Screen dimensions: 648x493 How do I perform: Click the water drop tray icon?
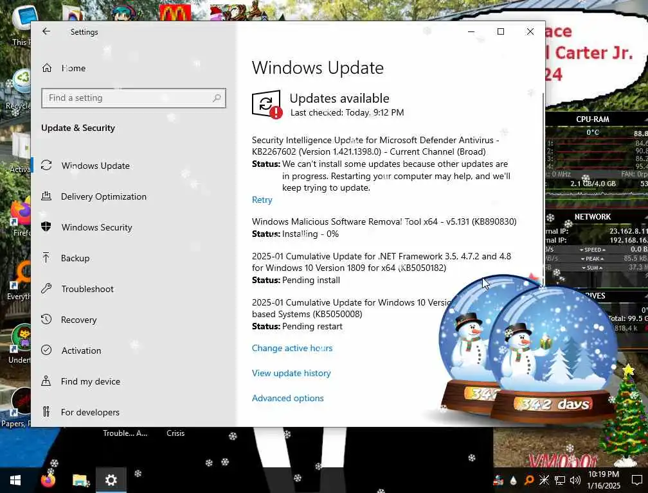(513, 480)
